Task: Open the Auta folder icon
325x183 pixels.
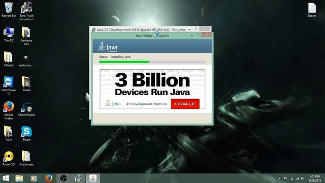Action: [9, 133]
